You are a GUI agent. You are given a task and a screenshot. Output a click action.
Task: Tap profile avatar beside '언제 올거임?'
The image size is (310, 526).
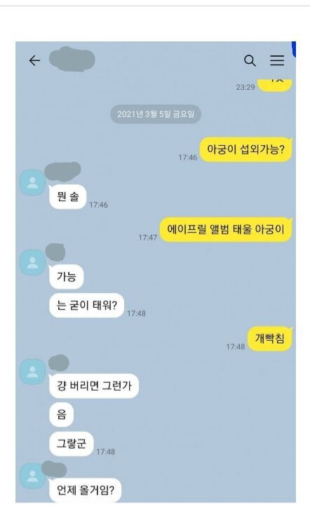[x=32, y=476]
